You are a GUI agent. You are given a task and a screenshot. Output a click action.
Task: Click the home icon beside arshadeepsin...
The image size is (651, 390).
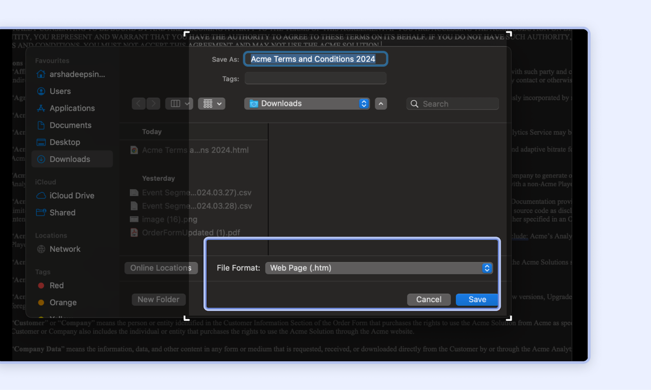tap(41, 74)
